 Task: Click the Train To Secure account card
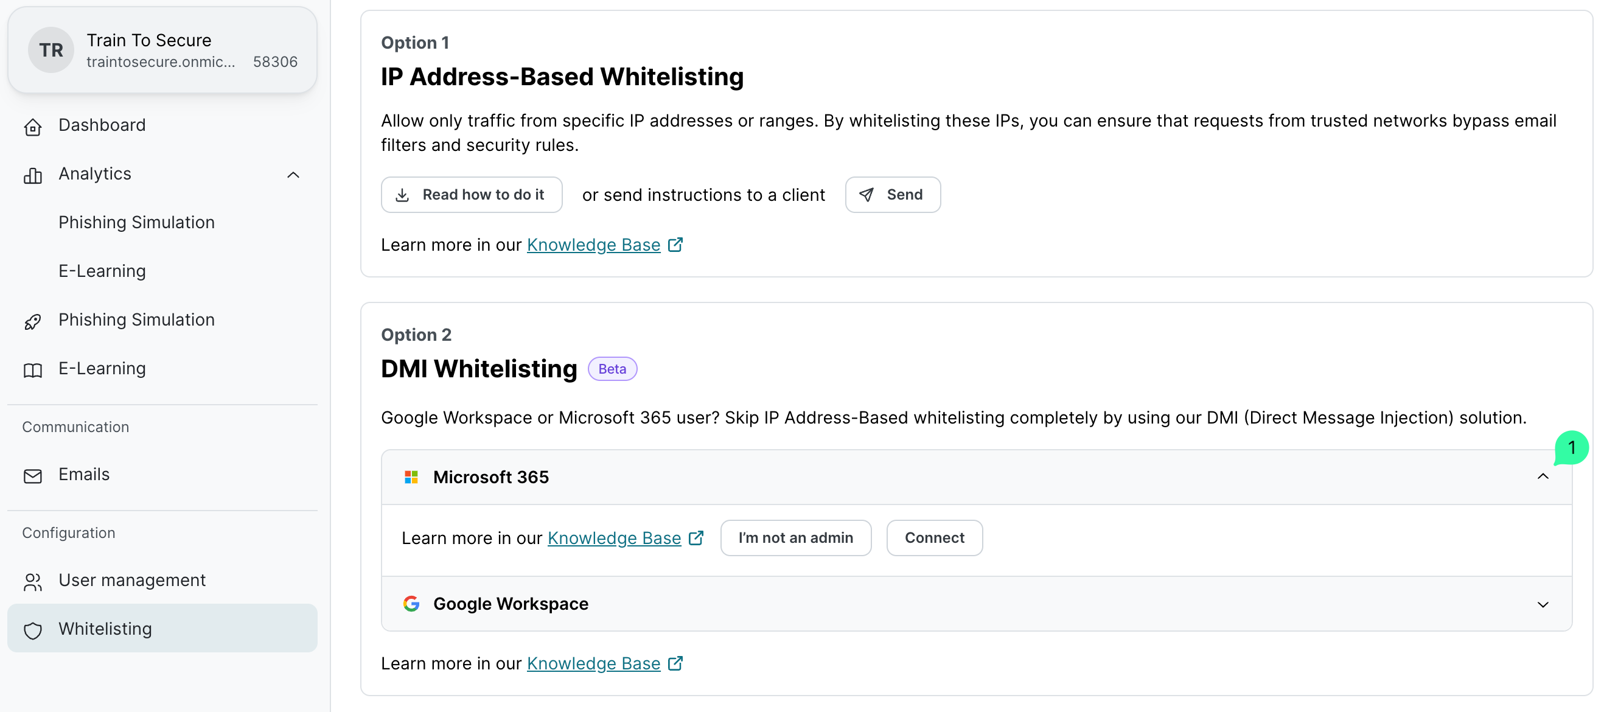point(162,50)
